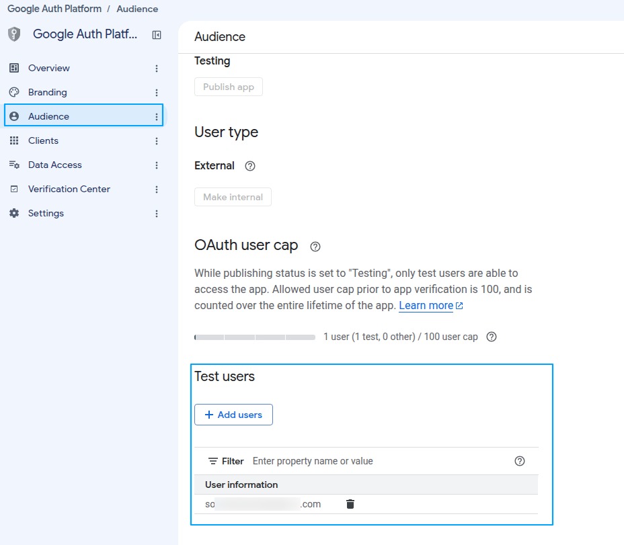This screenshot has width=624, height=545.
Task: Open the help icon next to External
Action: tap(250, 166)
